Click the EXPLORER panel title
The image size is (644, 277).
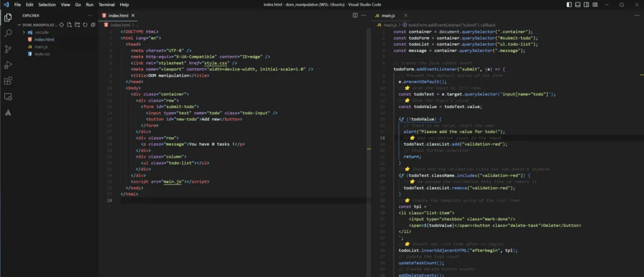(31, 16)
